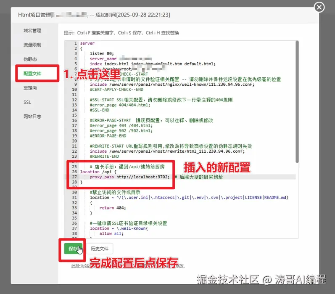Click the green 保存 button
Screen dimensions: 335x294
point(73,249)
